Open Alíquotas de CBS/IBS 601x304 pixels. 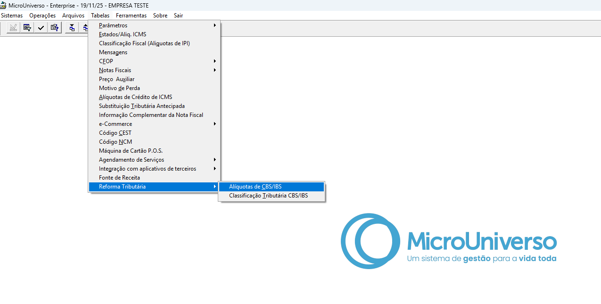255,187
